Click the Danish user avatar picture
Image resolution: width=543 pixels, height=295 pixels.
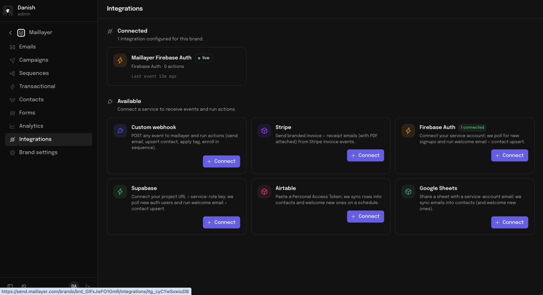click(8, 11)
